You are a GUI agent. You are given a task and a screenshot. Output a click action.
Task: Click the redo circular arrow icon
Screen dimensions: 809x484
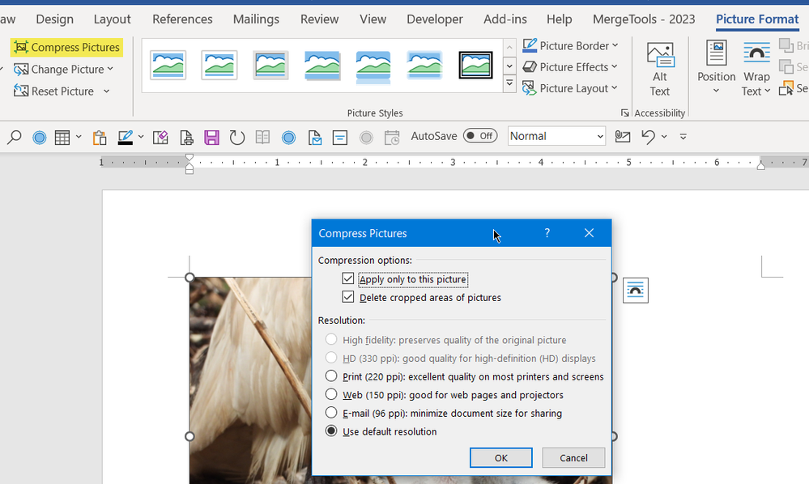point(236,138)
